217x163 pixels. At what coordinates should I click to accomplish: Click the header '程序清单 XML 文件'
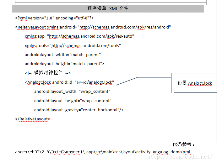[x=108, y=8]
